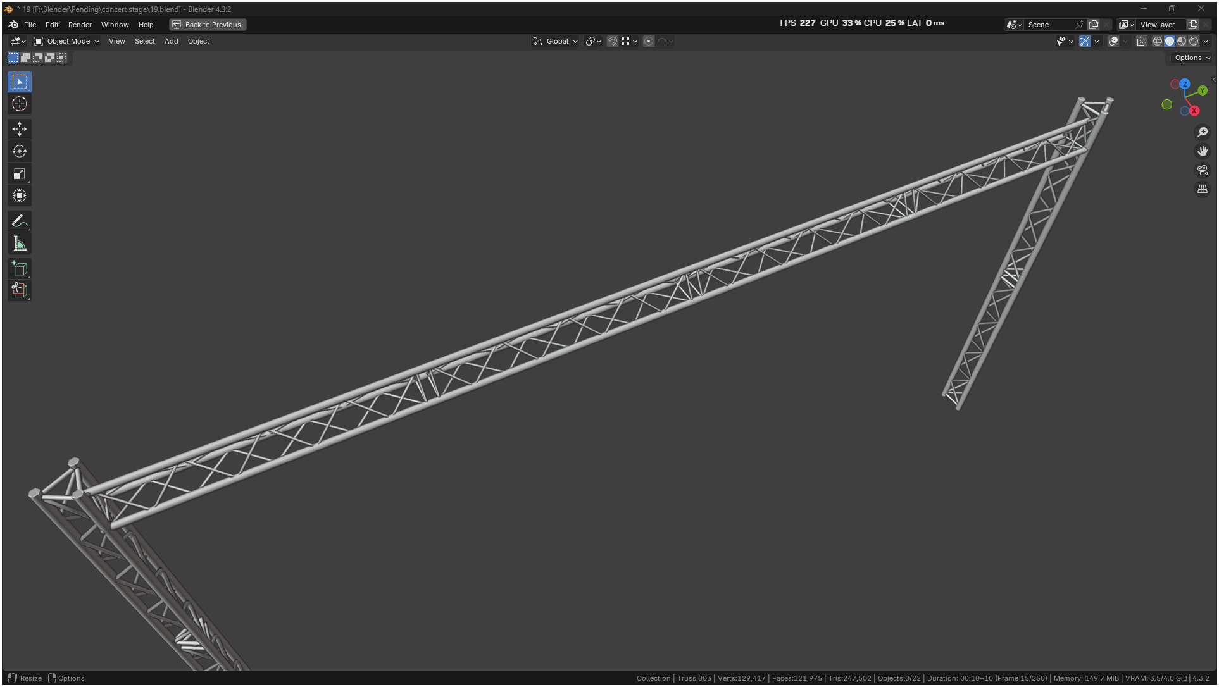Switch to wireframe viewport shading
Screen dimensions: 1219x687
tap(1157, 41)
